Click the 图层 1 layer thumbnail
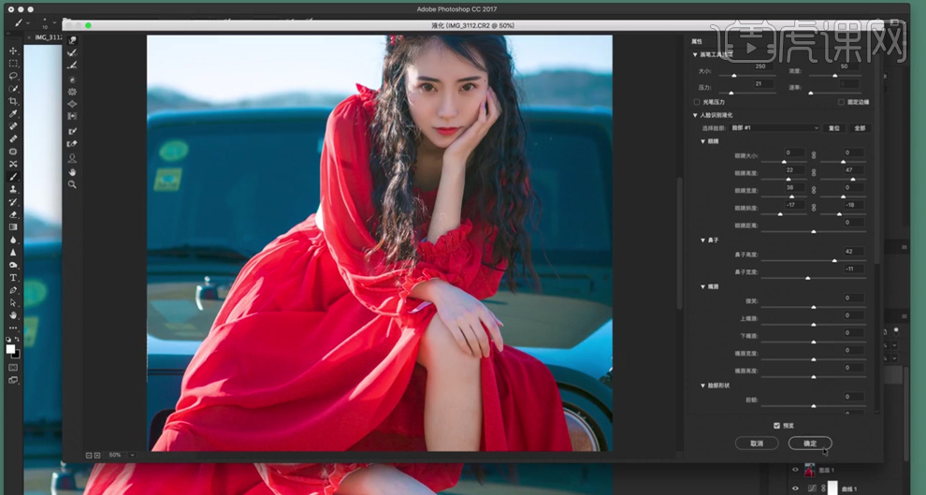The width and height of the screenshot is (926, 495). pyautogui.click(x=810, y=470)
